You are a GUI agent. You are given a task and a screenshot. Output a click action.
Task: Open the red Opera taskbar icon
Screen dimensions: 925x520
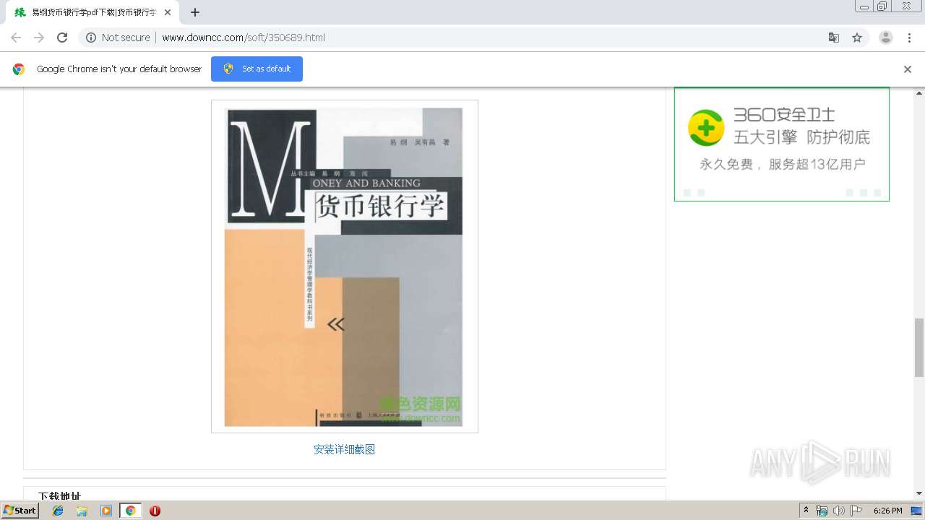[x=155, y=511]
